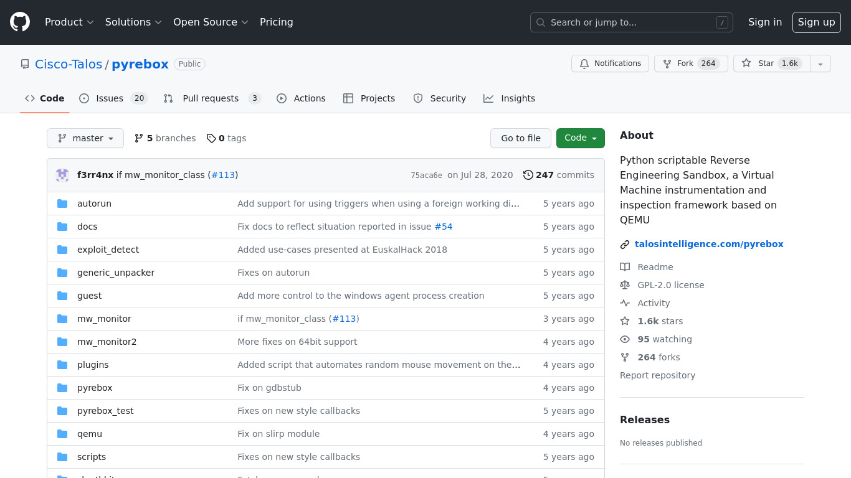Click the pyrebox folder icon
This screenshot has height=478, width=851.
tap(62, 388)
